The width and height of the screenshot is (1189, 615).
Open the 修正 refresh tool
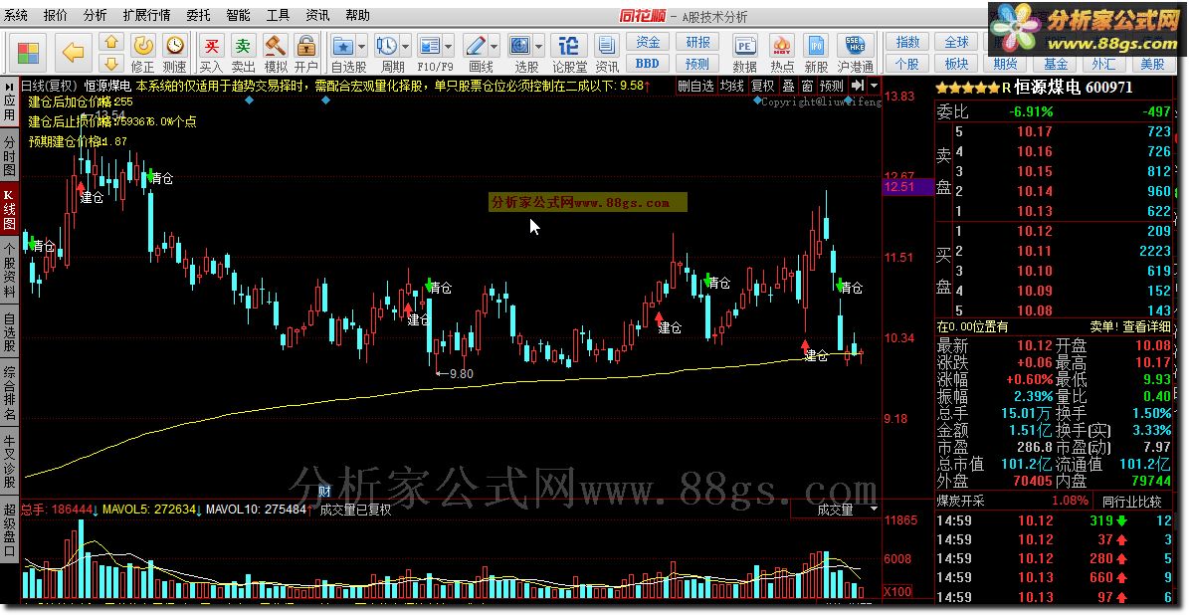click(x=142, y=53)
